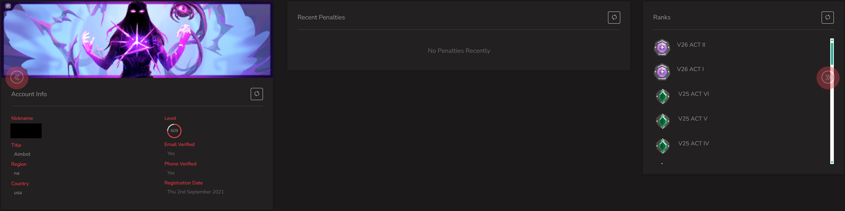Click the redacted Nickname box
Screen dimensions: 845x211
click(x=26, y=131)
